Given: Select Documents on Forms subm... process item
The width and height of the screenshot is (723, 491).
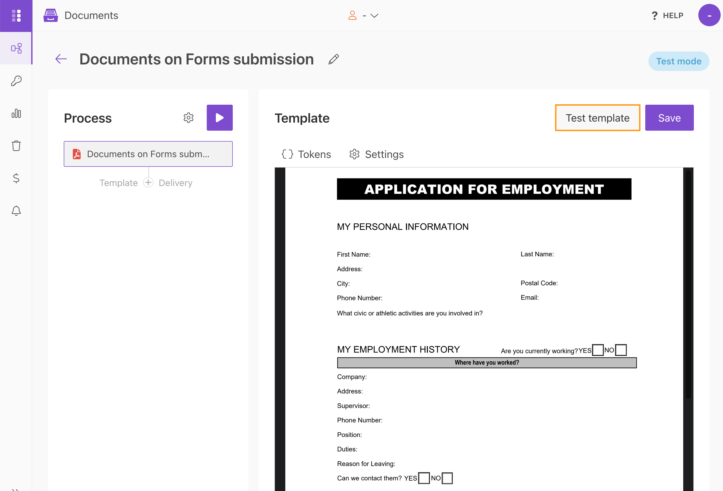Looking at the screenshot, I should [148, 154].
